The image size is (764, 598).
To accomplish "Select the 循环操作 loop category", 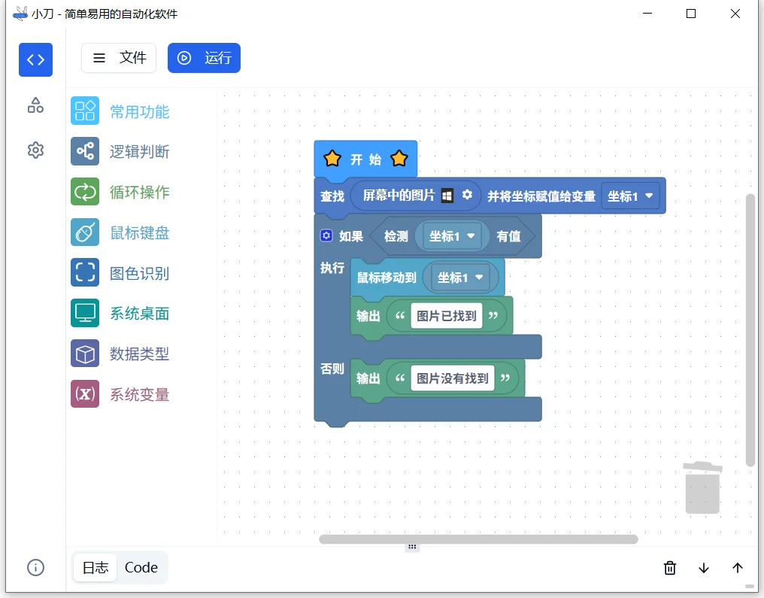I will click(84, 192).
